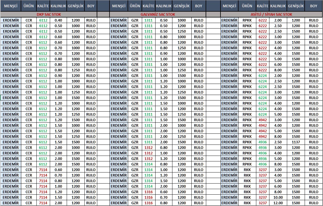
Task: Select the GENİŞLİK header above ASİTLİ / SİYAH table
Action: (x=296, y=6)
